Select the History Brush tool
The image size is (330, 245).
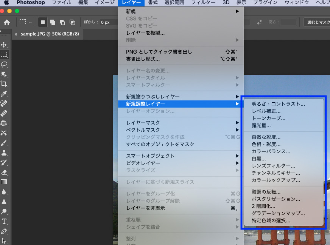4,162
